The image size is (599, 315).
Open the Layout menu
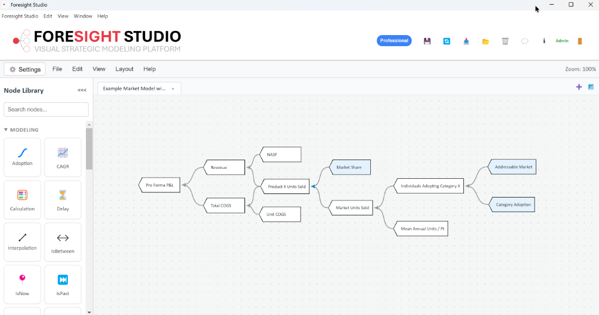coord(124,69)
